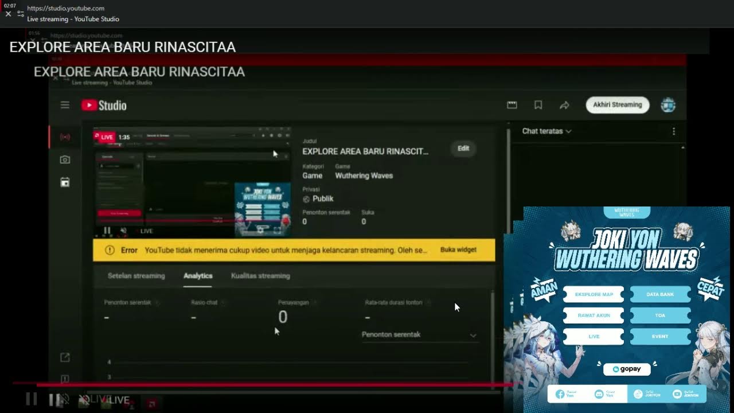Click the Edit button beside the stream title
Screen dimensions: 734x413
[x=463, y=149]
